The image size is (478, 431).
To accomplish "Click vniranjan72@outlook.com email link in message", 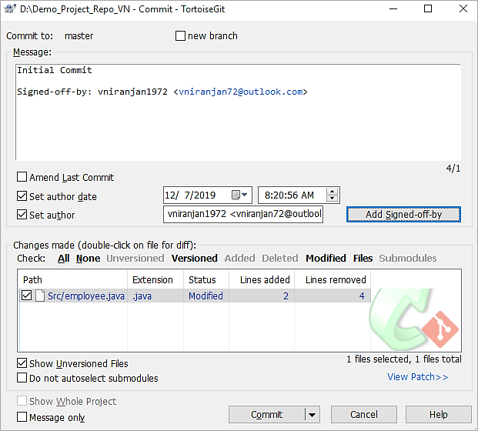I will point(241,92).
